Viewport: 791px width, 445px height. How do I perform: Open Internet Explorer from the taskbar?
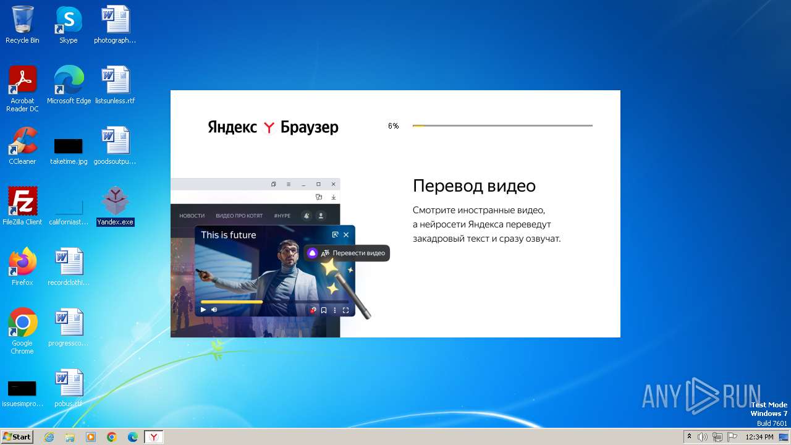pos(49,437)
